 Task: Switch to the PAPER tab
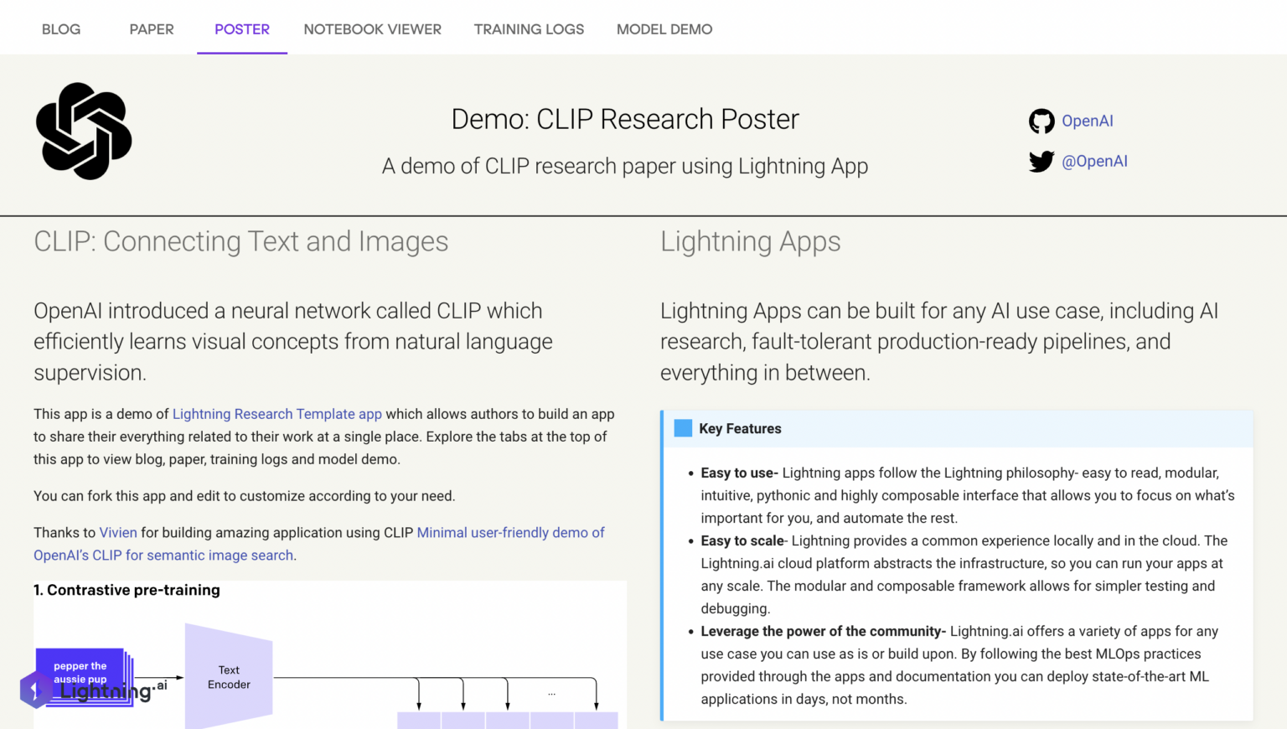tap(152, 29)
